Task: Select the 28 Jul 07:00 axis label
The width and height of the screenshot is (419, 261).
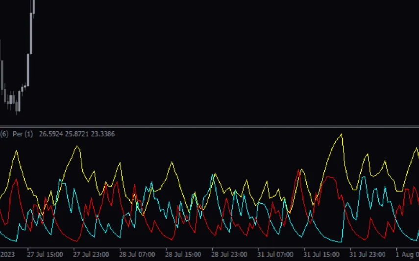Action: [x=137, y=255]
